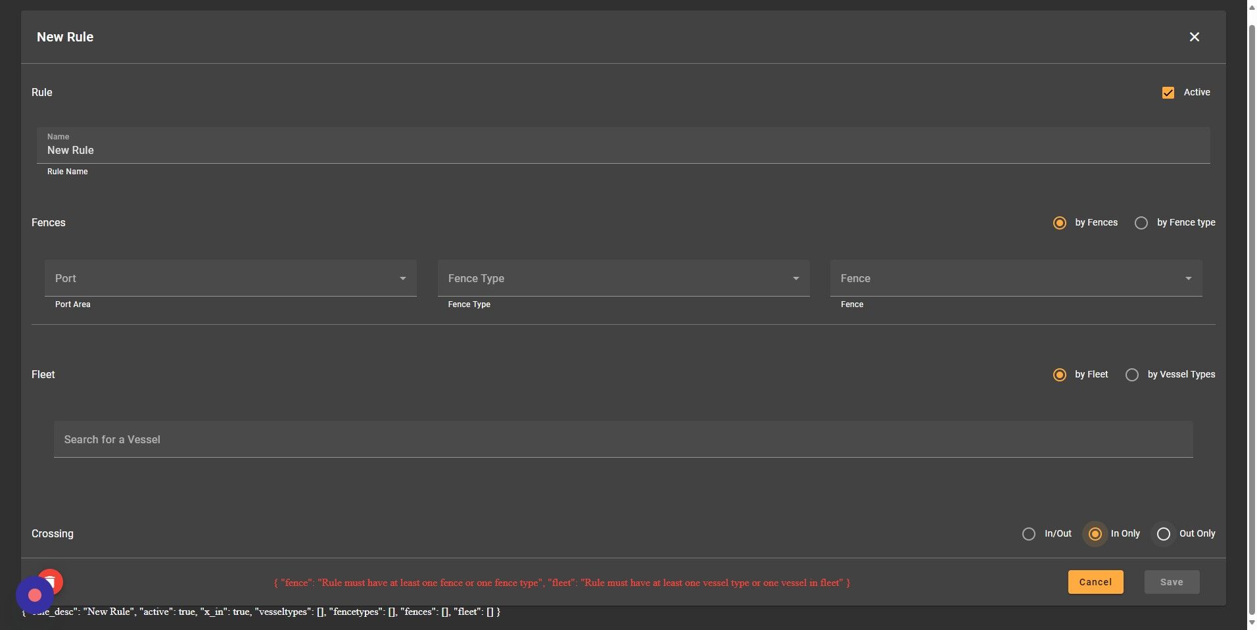
Task: Toggle the Active checkbox
Action: (x=1168, y=93)
